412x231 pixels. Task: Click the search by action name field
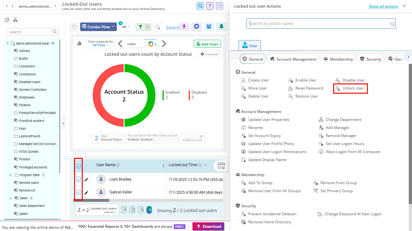point(321,23)
